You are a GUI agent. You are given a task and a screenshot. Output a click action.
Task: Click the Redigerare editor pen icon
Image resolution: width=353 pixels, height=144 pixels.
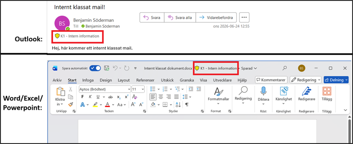307,91
